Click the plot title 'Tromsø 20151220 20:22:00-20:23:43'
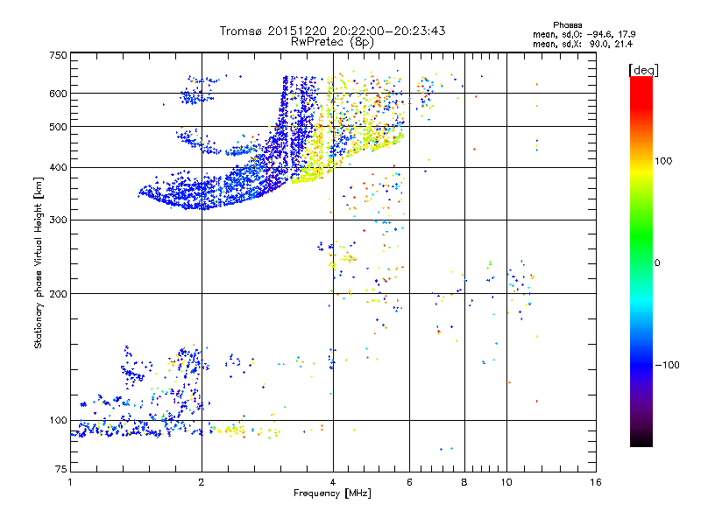 click(x=333, y=31)
